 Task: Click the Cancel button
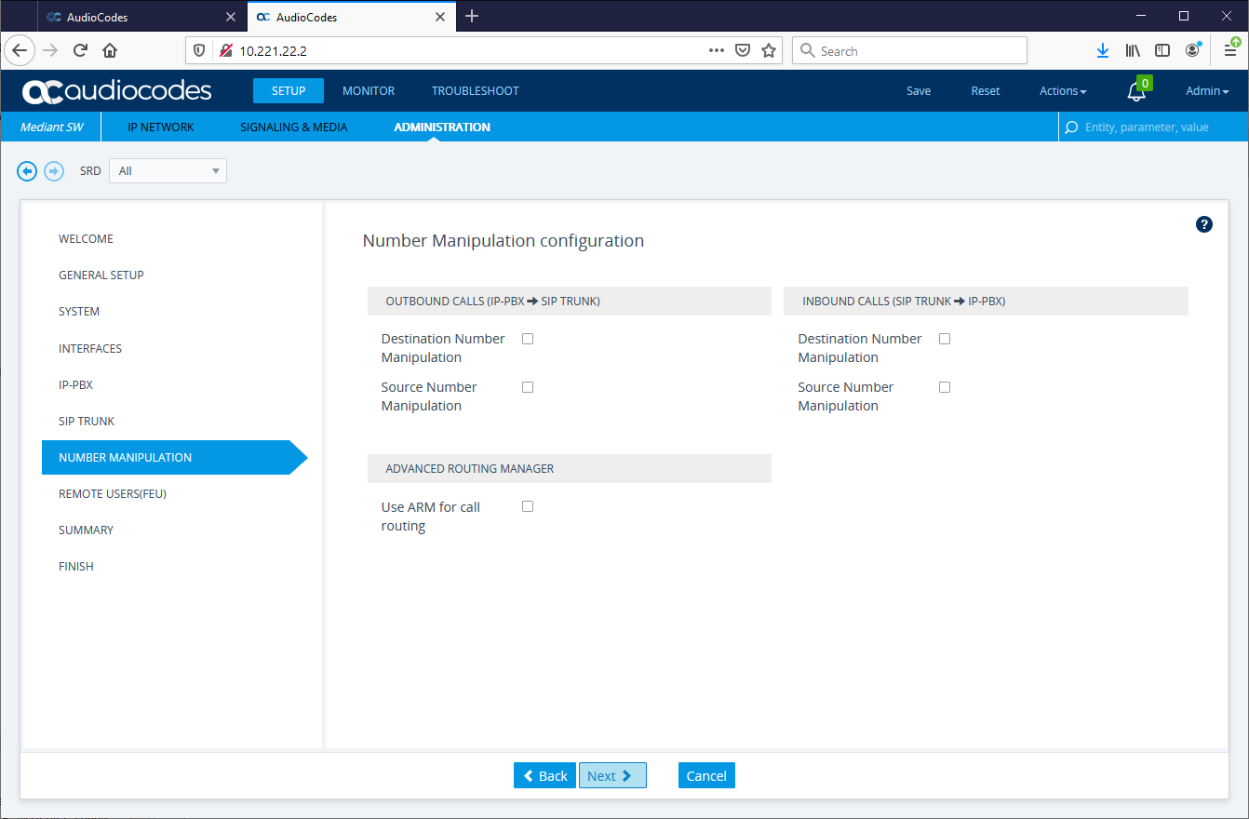coord(706,775)
